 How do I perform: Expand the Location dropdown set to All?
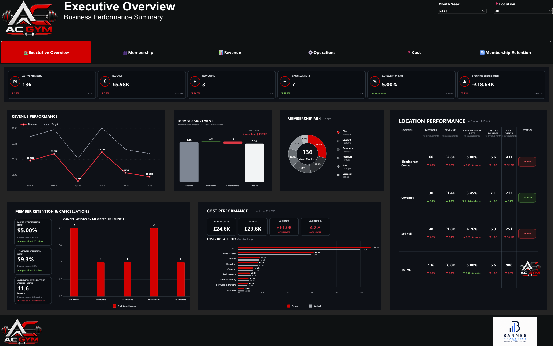[x=523, y=11]
